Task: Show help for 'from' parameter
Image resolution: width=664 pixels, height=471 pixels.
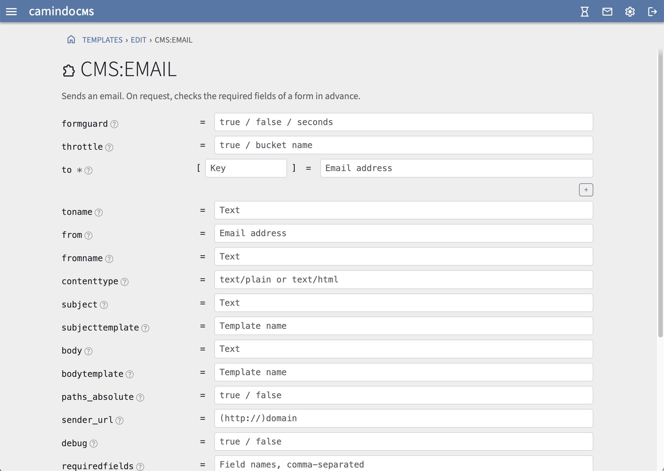Action: (89, 235)
